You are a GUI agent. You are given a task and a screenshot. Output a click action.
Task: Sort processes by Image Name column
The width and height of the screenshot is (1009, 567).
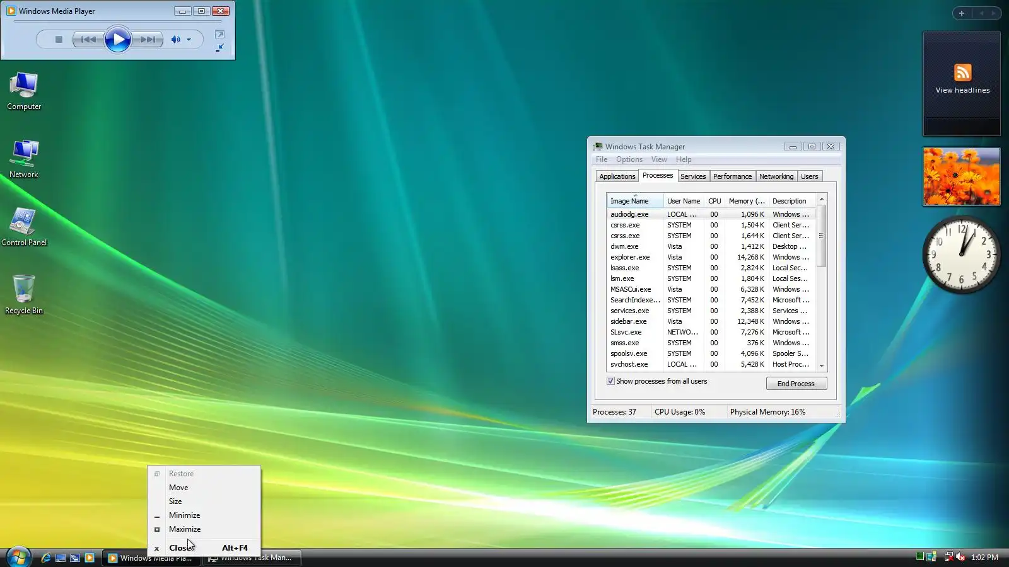click(635, 201)
